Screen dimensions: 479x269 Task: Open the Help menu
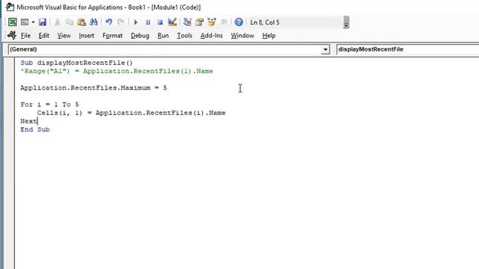tap(269, 36)
